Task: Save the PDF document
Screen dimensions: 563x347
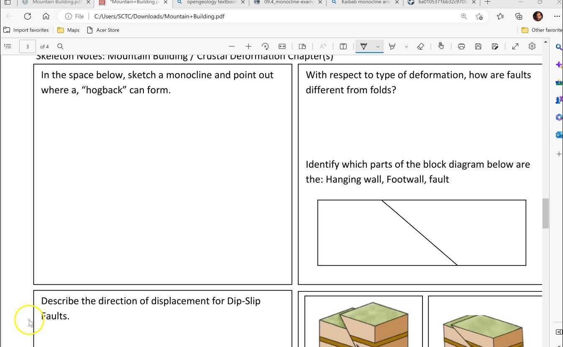Action: (x=478, y=46)
